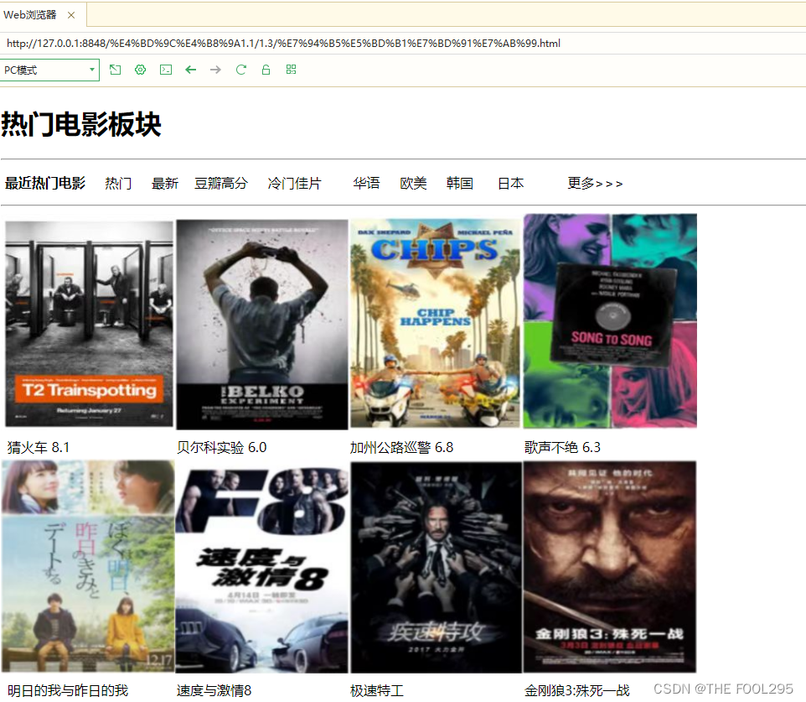The height and width of the screenshot is (702, 806).
Task: Click the 歌声不绝 6.3 caption
Action: [562, 447]
